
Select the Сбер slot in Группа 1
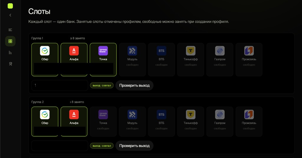click(x=45, y=60)
